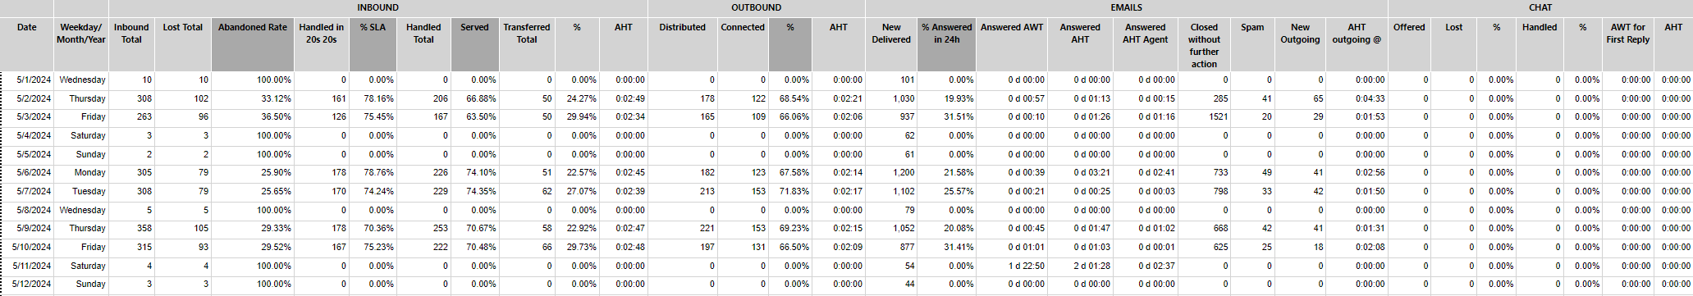The width and height of the screenshot is (1693, 296).
Task: Click the Lost Total column header
Action: click(183, 44)
